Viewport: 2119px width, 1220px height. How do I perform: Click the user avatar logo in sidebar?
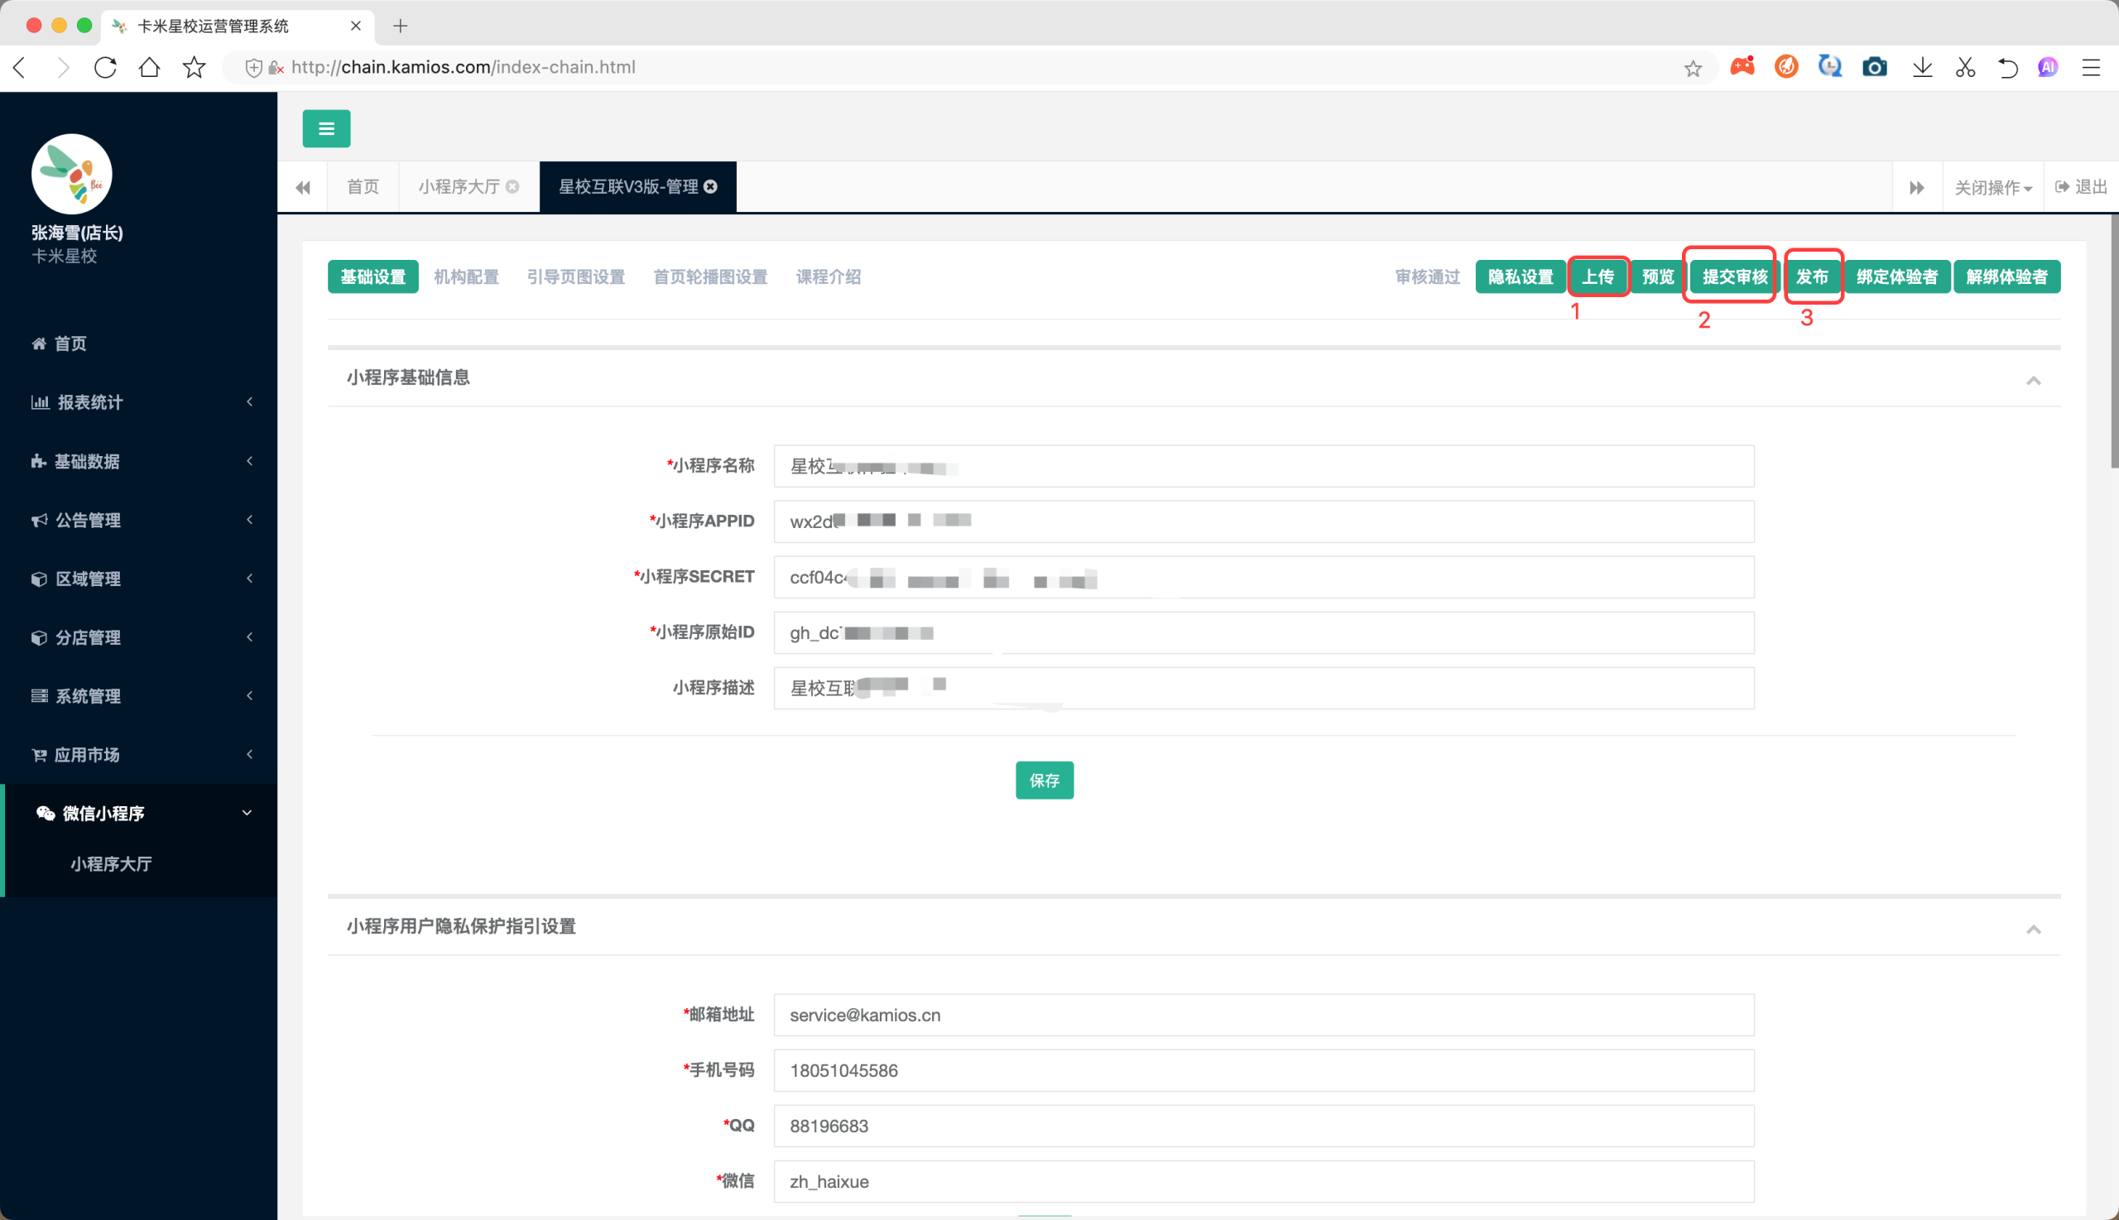coord(72,174)
